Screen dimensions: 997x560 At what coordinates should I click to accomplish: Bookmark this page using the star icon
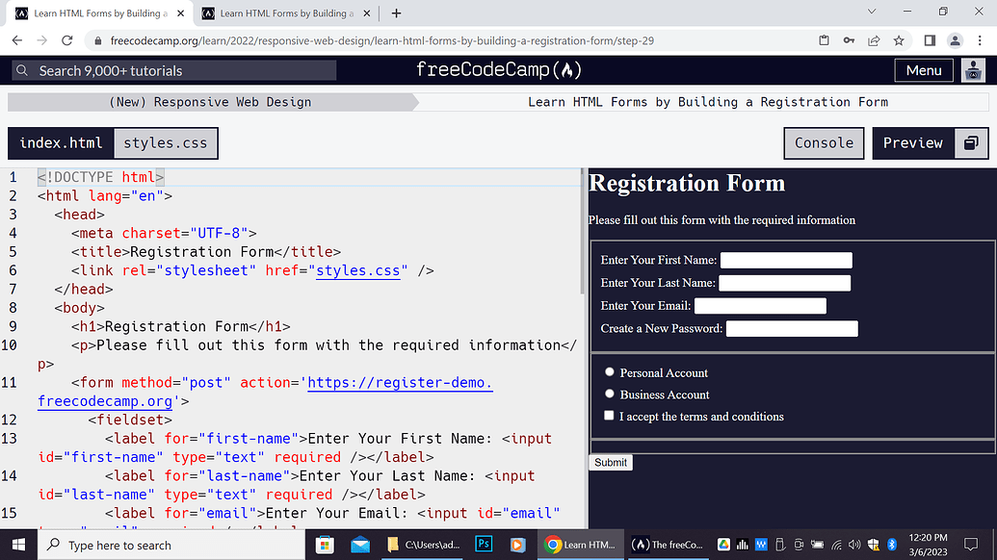pos(899,40)
